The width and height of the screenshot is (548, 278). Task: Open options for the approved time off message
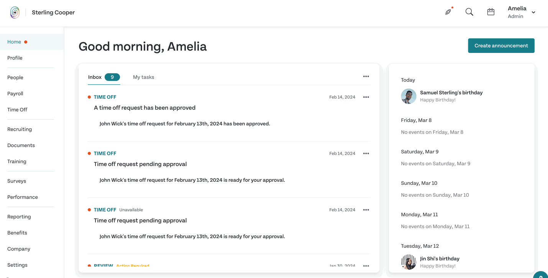[x=366, y=97]
